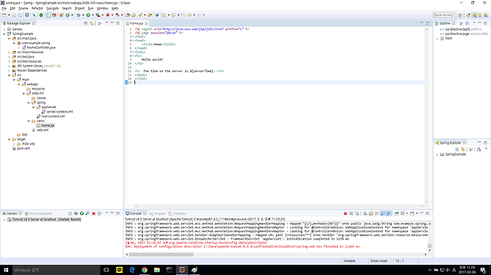Open the Navigate menu
This screenshot has width=491, height=275.
(53, 8)
